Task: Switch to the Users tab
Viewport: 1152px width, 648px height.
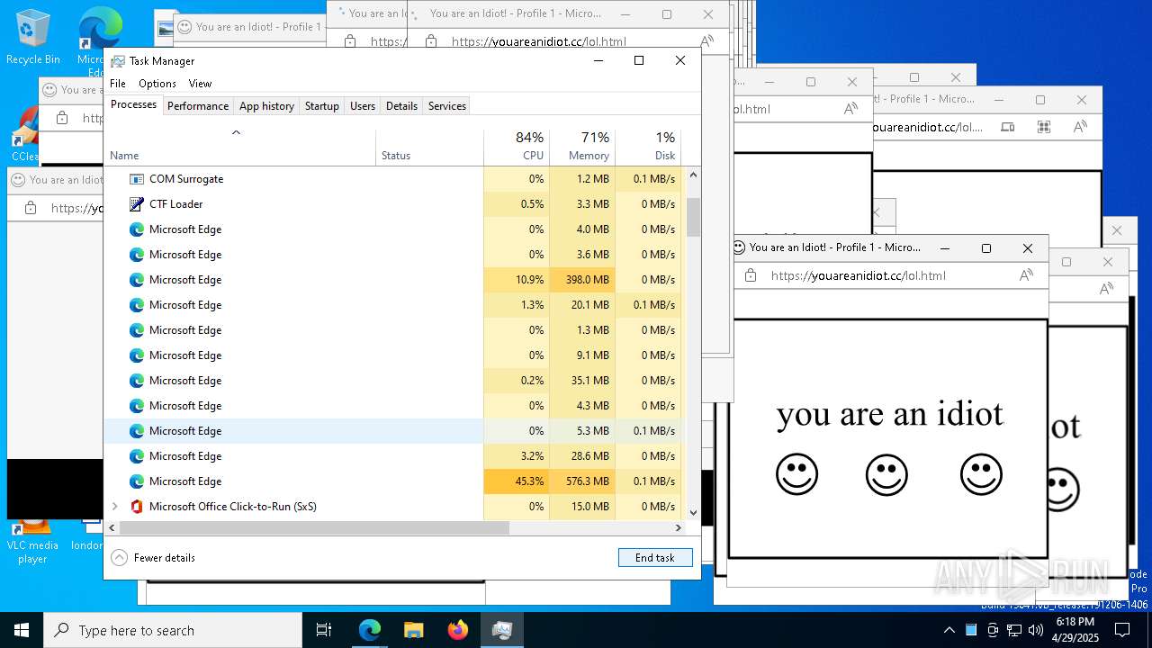Action: (363, 105)
